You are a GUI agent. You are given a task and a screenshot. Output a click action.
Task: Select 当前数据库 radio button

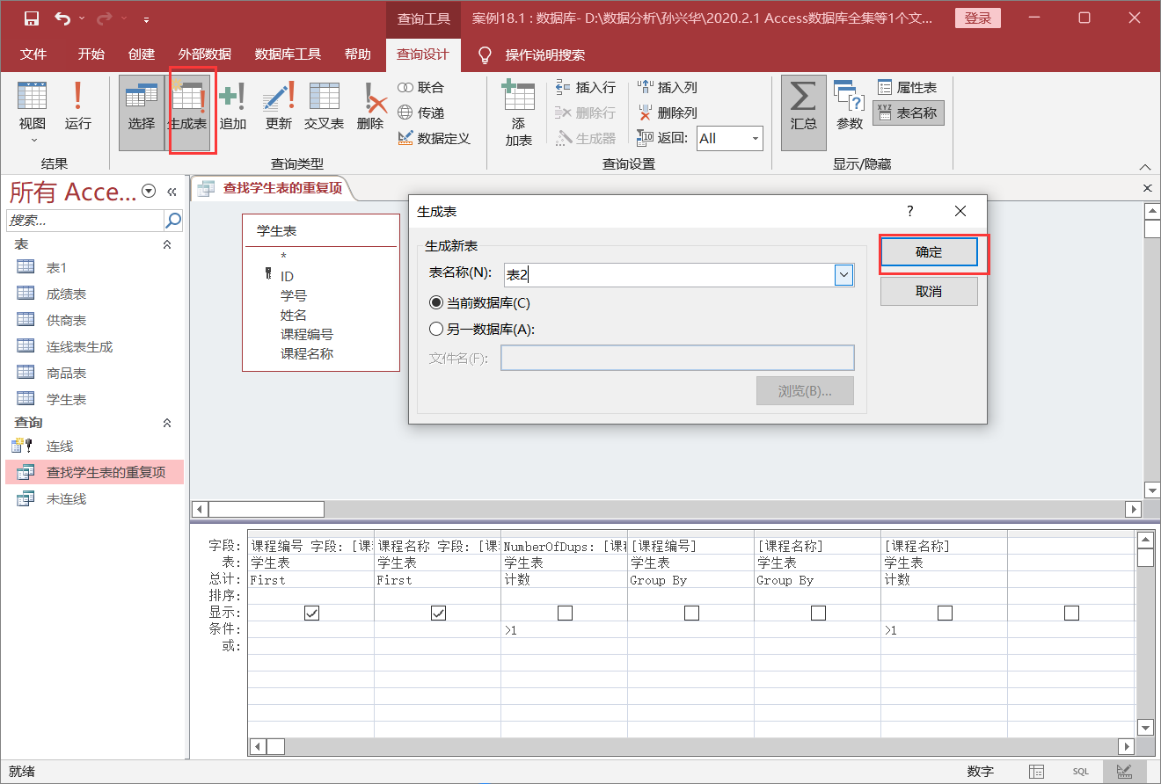[x=436, y=303]
